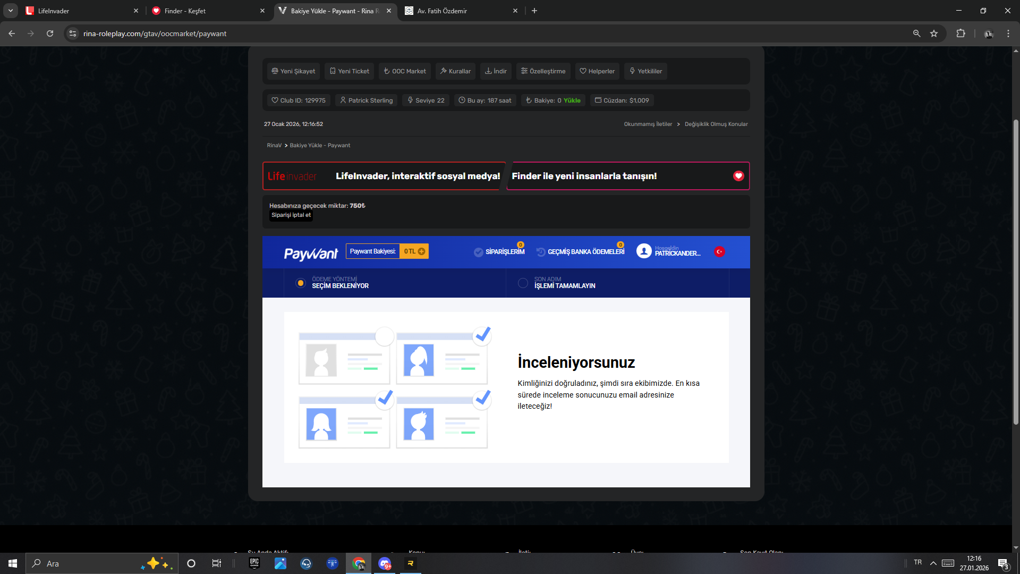Open the Yetkililer menu item

click(645, 71)
